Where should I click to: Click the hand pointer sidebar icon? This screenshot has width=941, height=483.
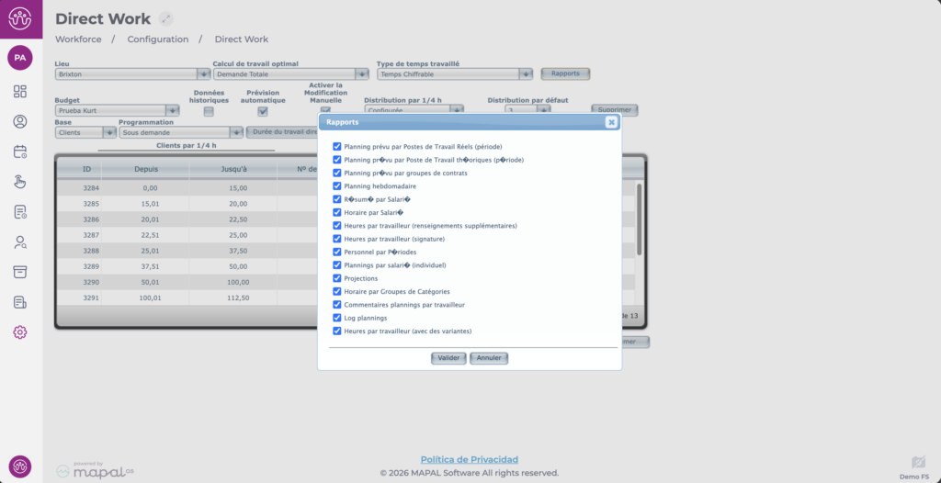point(20,182)
